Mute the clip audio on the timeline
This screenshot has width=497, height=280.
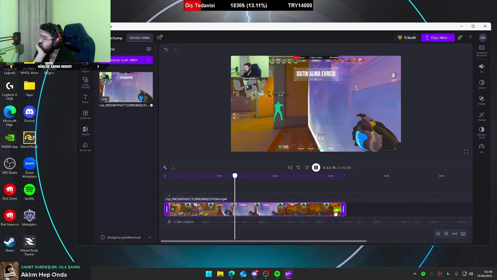pos(173,209)
